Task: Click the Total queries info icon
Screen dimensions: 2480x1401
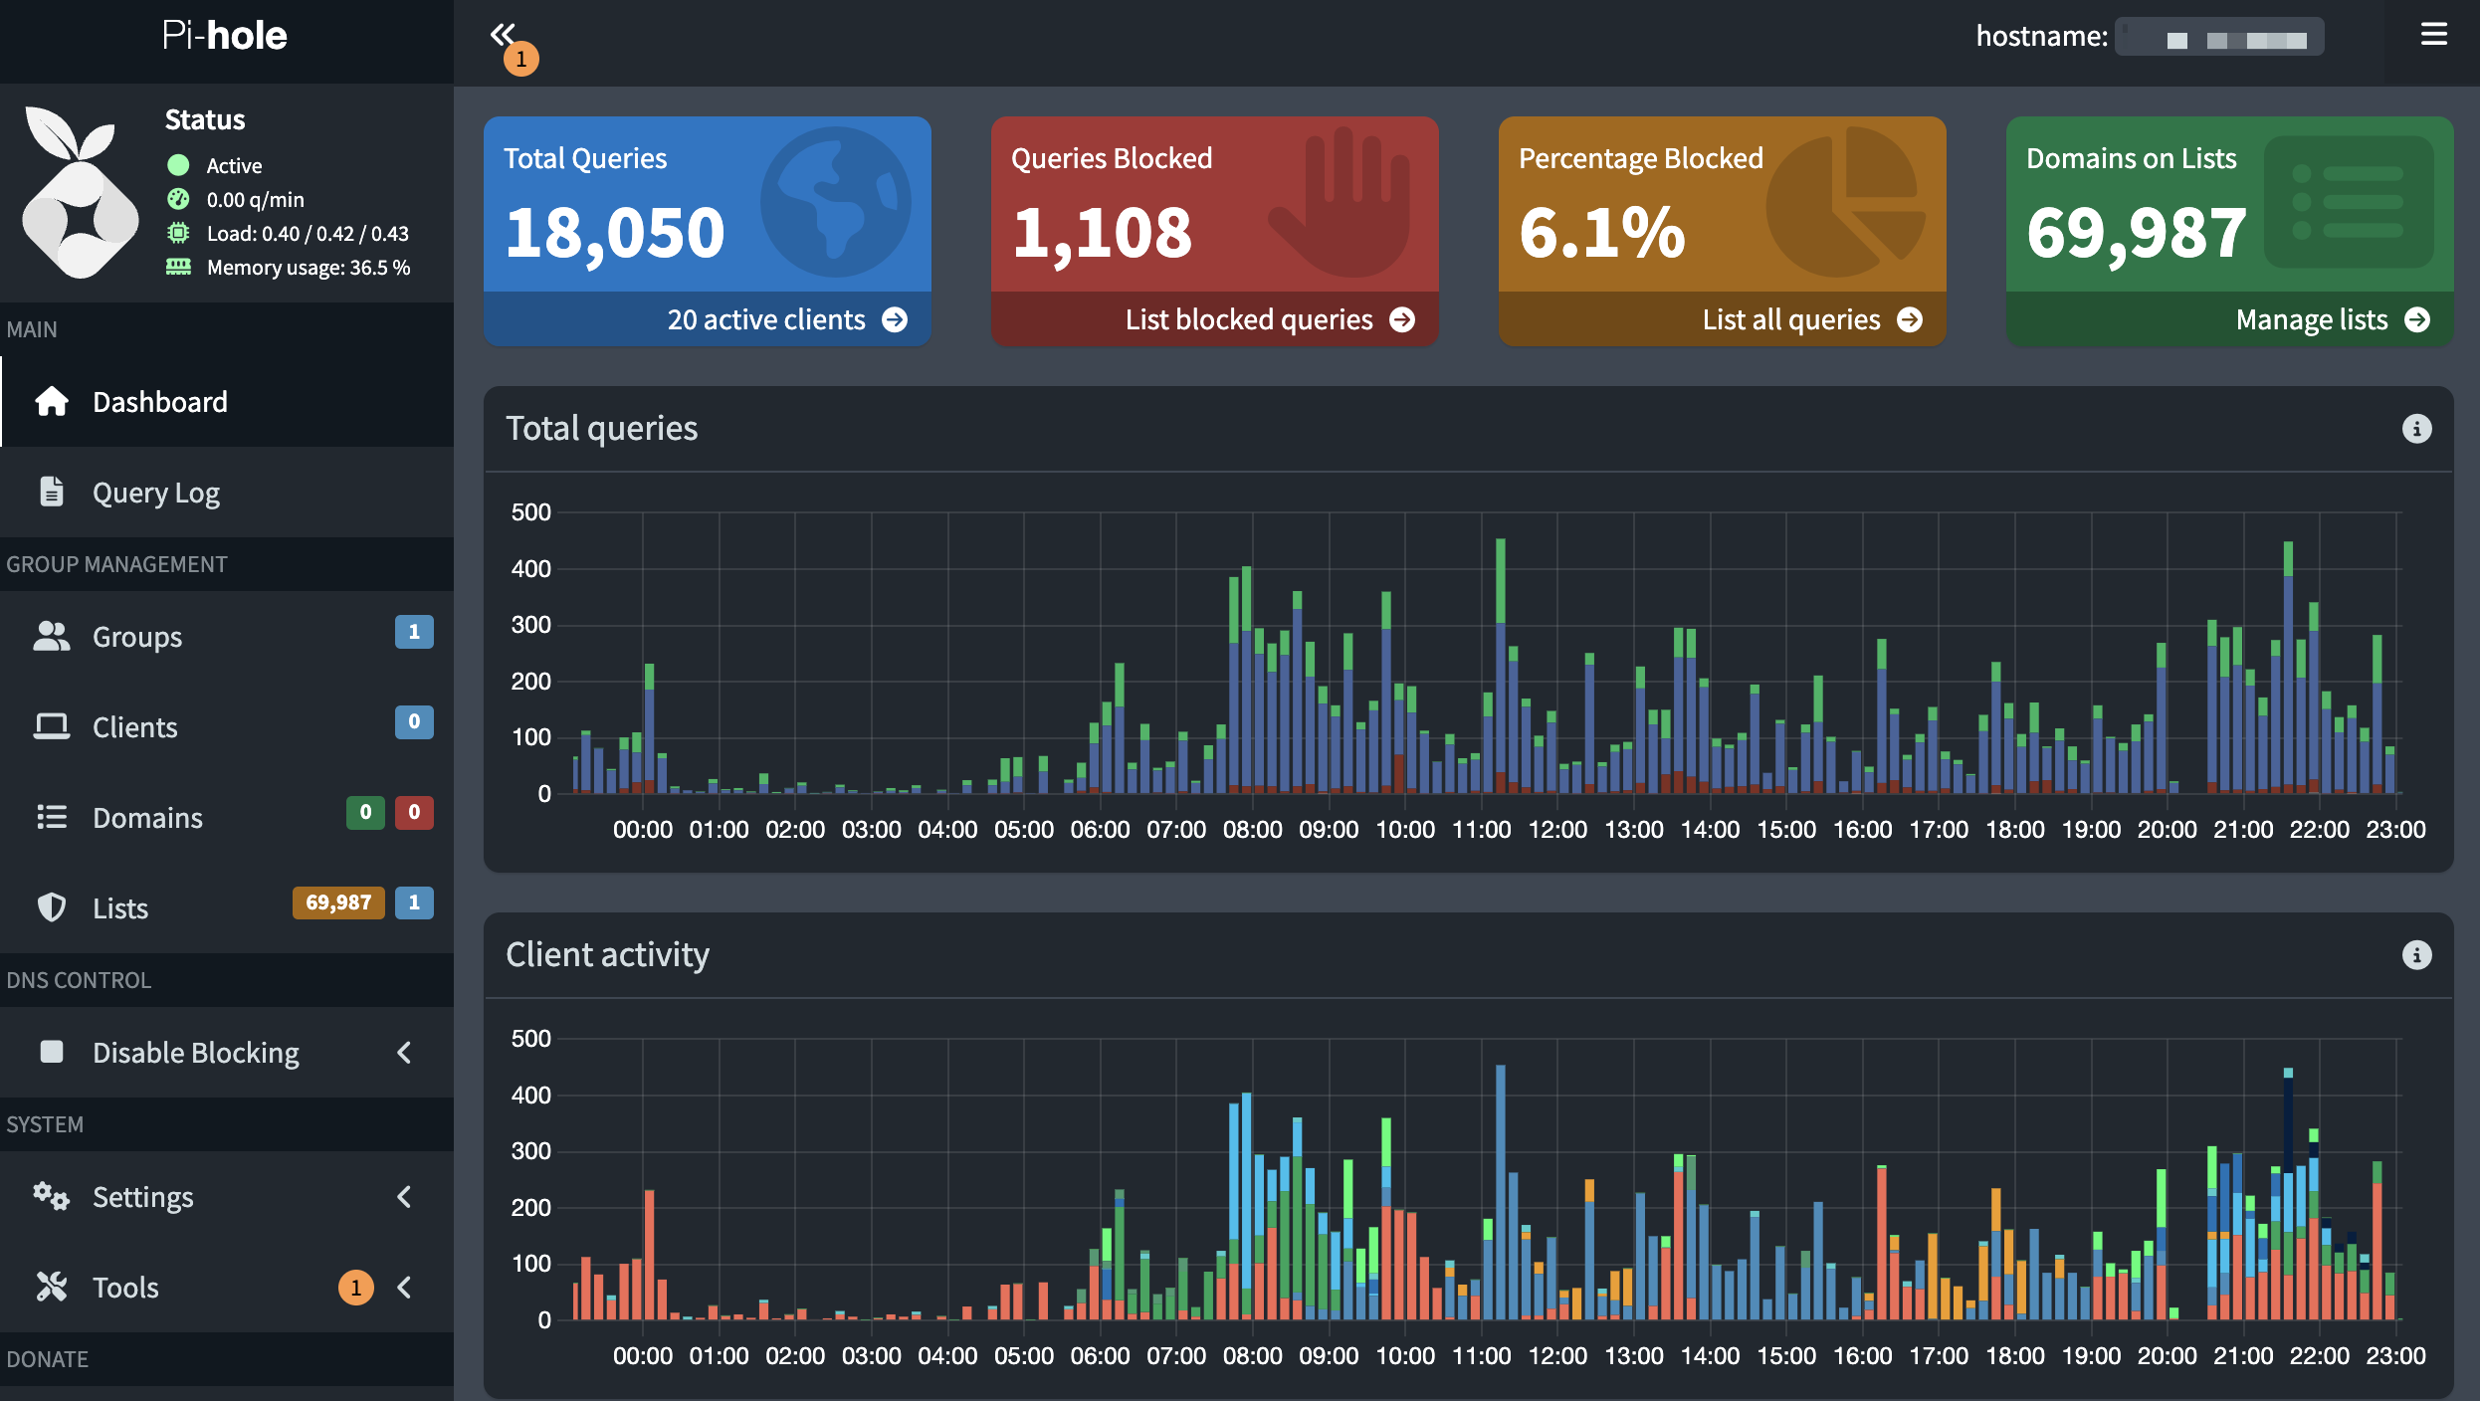Action: (2416, 429)
